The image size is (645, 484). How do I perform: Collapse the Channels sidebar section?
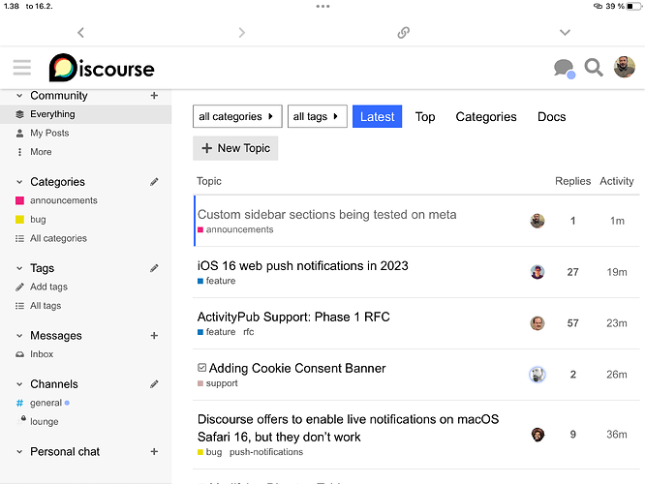point(19,384)
